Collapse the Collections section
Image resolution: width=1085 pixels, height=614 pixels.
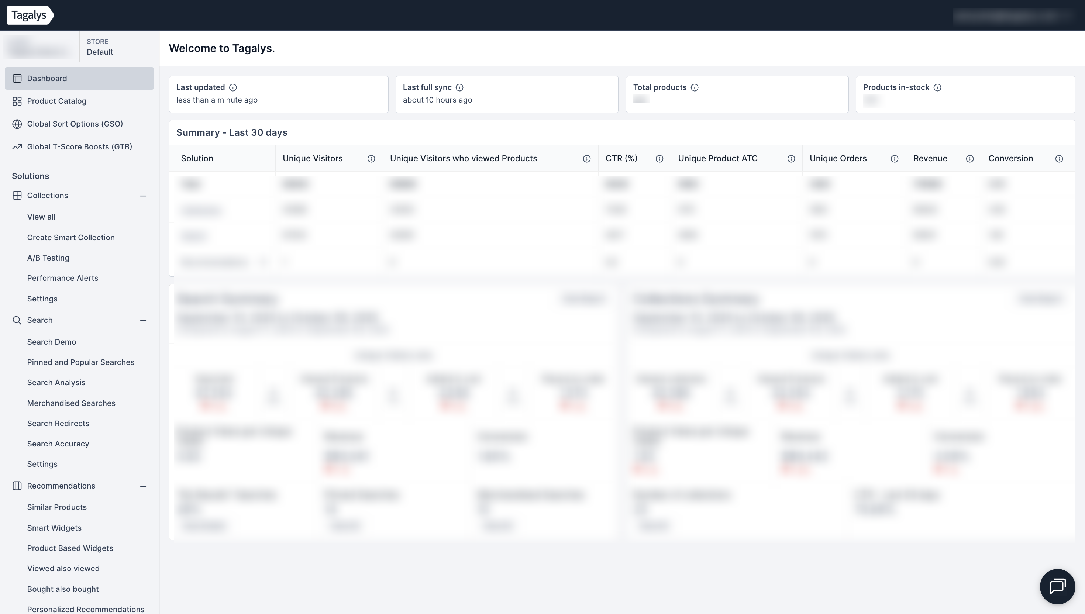coord(143,196)
